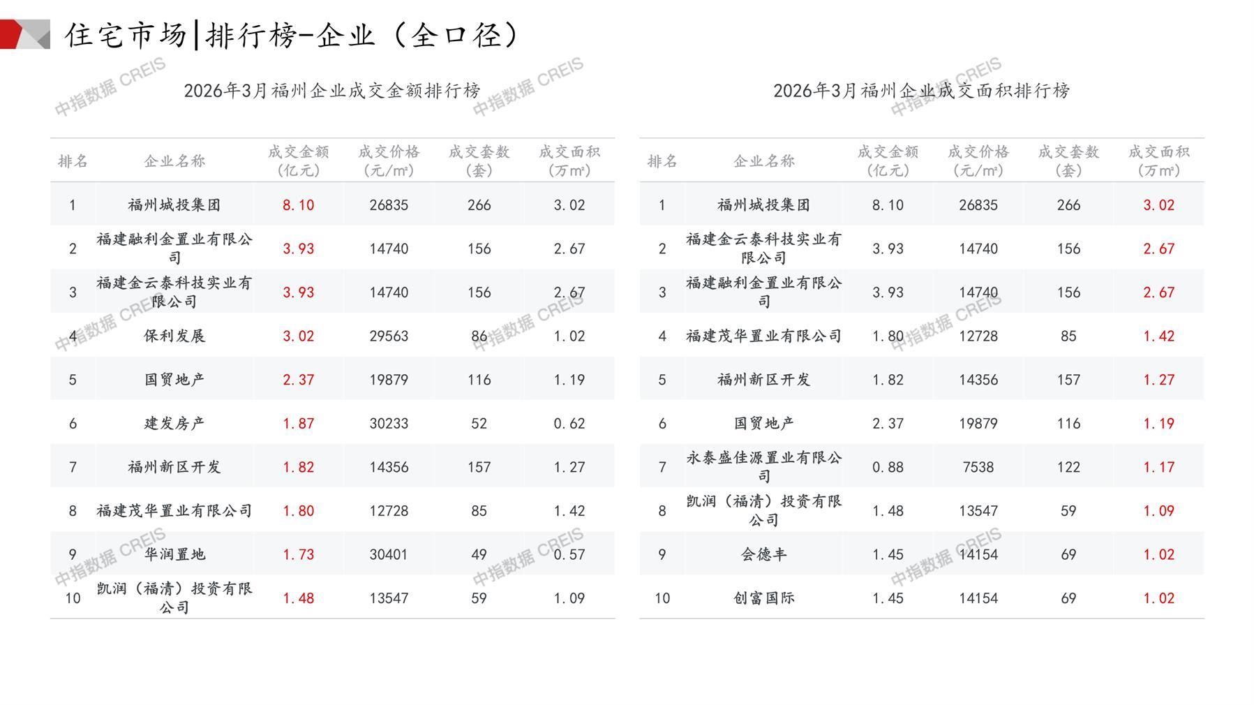Screen dimensions: 1254x705
Task: Click the 30401 price value
Action: tap(389, 554)
